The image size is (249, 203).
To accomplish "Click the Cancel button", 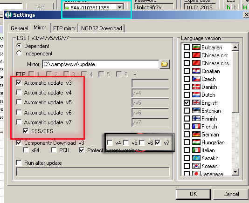I will coord(231,194).
